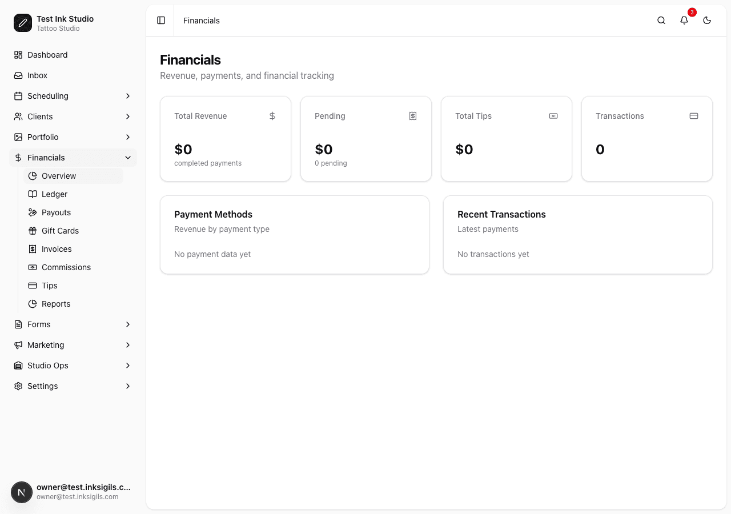Viewport: 731px width, 514px height.
Task: Select Overview under Financials
Action: (x=59, y=176)
